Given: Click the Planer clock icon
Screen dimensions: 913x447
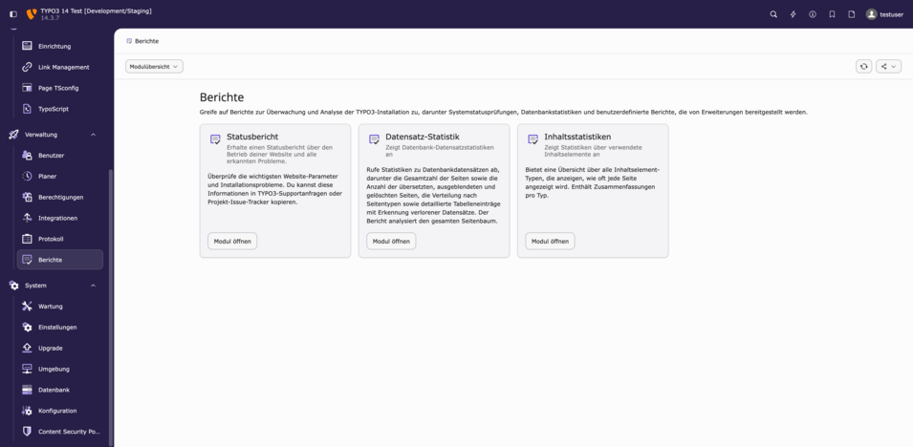Looking at the screenshot, I should pos(27,176).
